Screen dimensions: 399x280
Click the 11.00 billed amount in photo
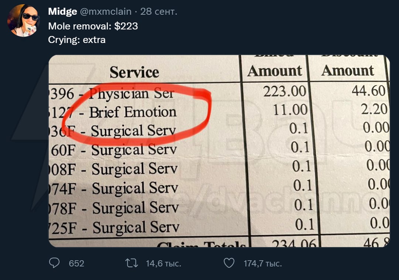pos(290,110)
